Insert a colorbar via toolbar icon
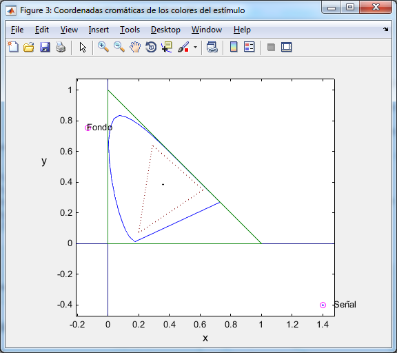 [234, 47]
